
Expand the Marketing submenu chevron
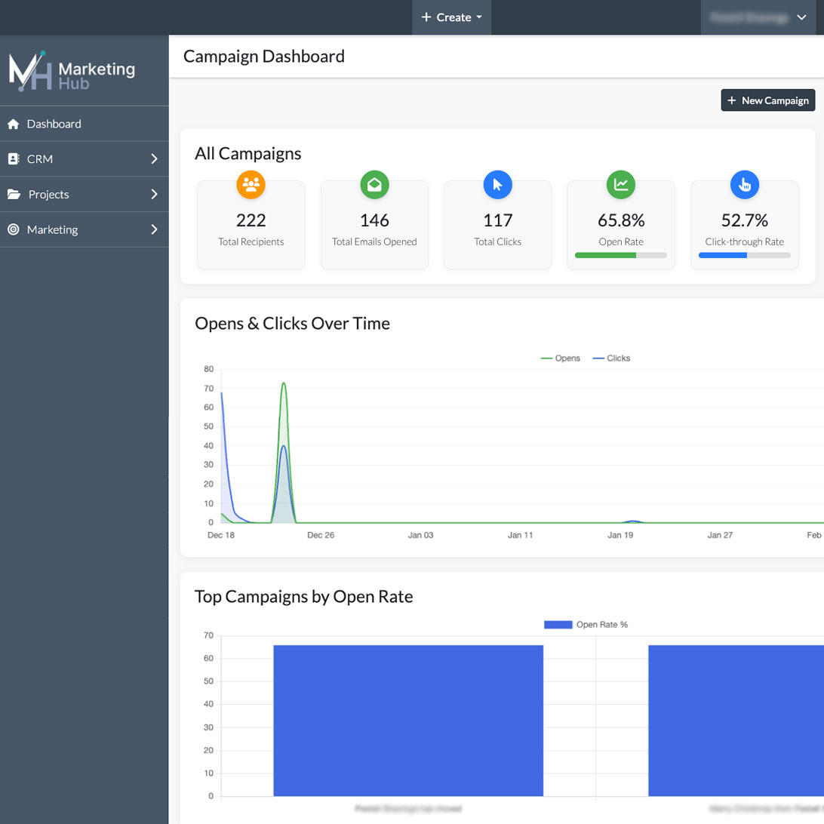(154, 229)
